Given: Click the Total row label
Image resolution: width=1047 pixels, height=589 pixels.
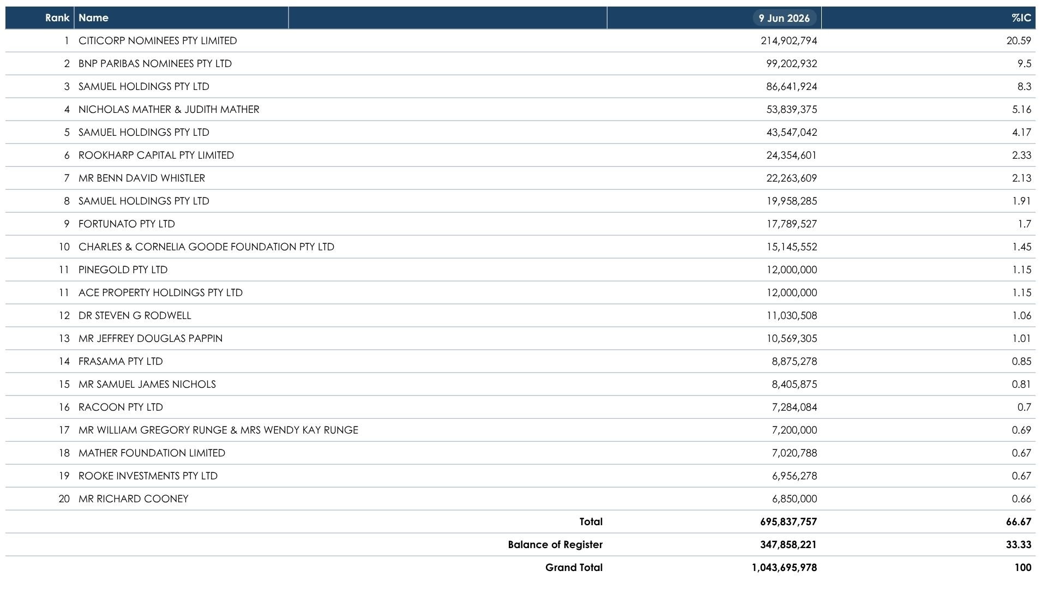Looking at the screenshot, I should tap(591, 521).
